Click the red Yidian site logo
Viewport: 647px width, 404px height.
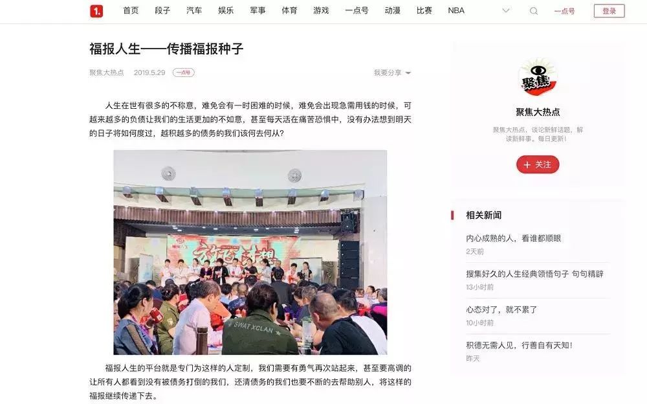point(96,11)
